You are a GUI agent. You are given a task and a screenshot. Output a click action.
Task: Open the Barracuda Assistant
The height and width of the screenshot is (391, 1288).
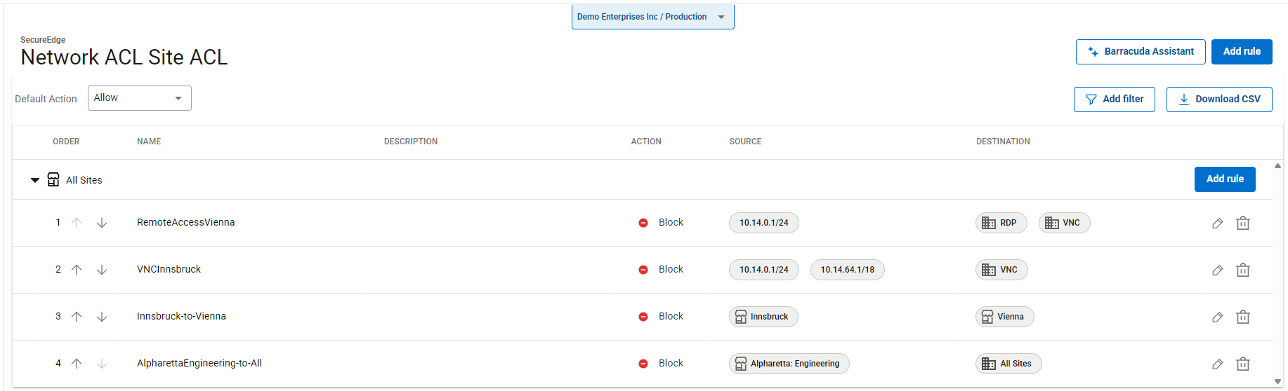(1140, 52)
